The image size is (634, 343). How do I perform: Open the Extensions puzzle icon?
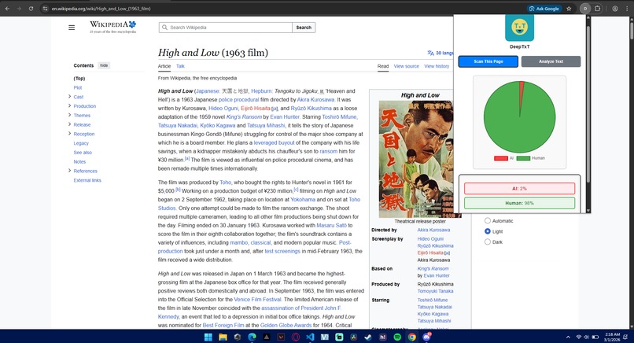pyautogui.click(x=598, y=9)
